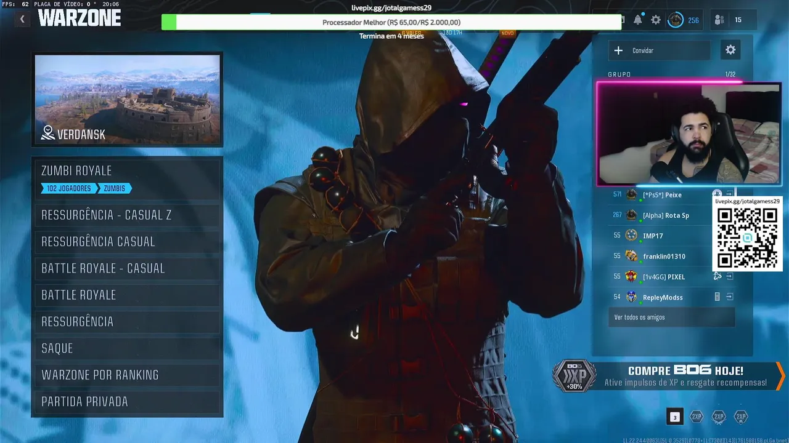The width and height of the screenshot is (789, 443).
Task: Click the Verdansk map thumbnail
Action: (x=128, y=100)
